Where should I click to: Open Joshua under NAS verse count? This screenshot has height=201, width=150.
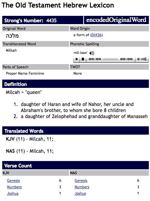80,193
